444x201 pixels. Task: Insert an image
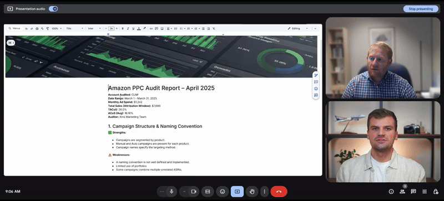(162, 29)
